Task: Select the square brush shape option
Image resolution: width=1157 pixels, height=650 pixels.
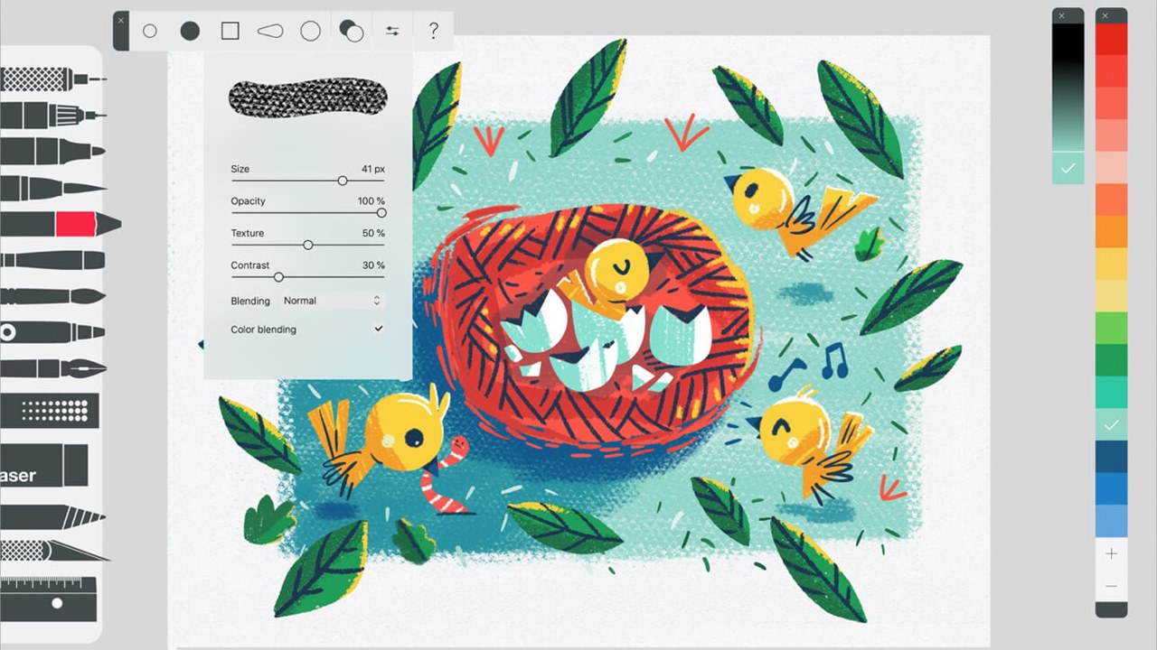Action: click(x=230, y=32)
